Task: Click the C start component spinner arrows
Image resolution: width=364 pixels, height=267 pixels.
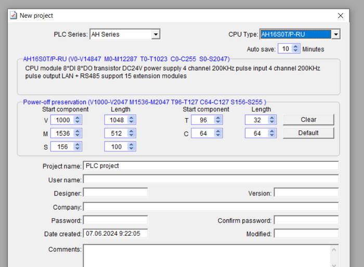Action: coord(218,133)
